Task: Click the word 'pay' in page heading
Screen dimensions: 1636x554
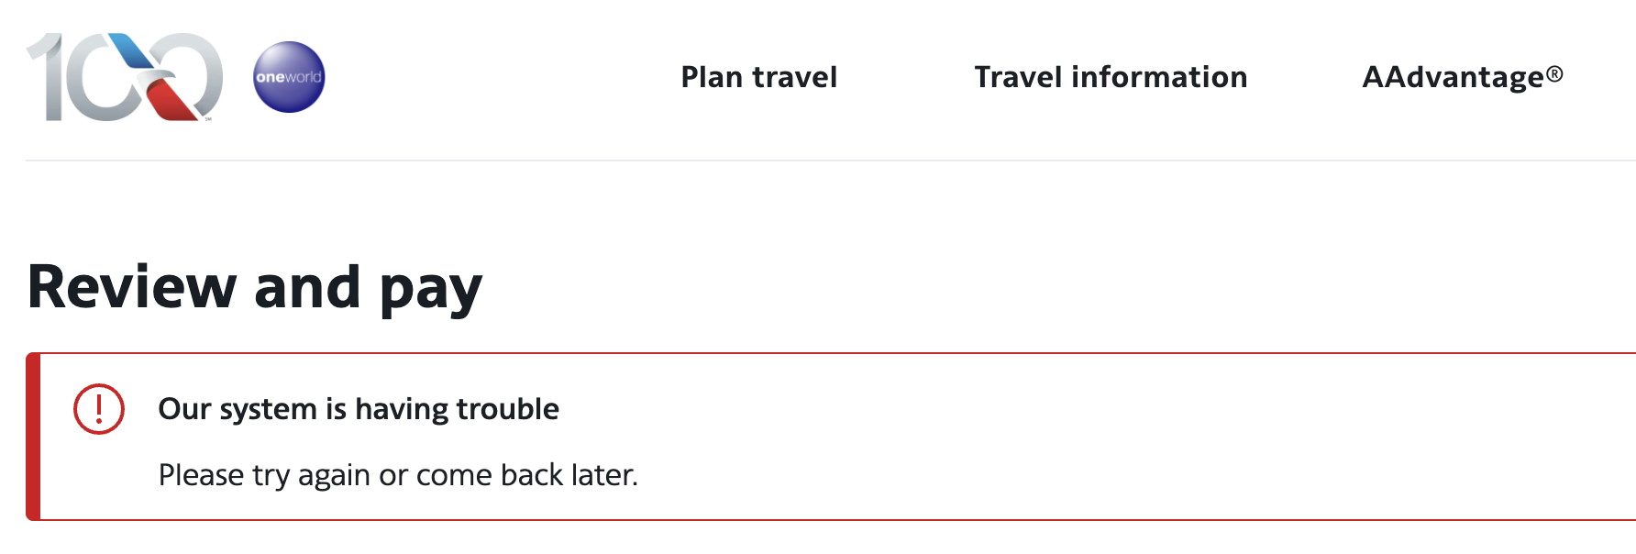Action: (x=431, y=290)
